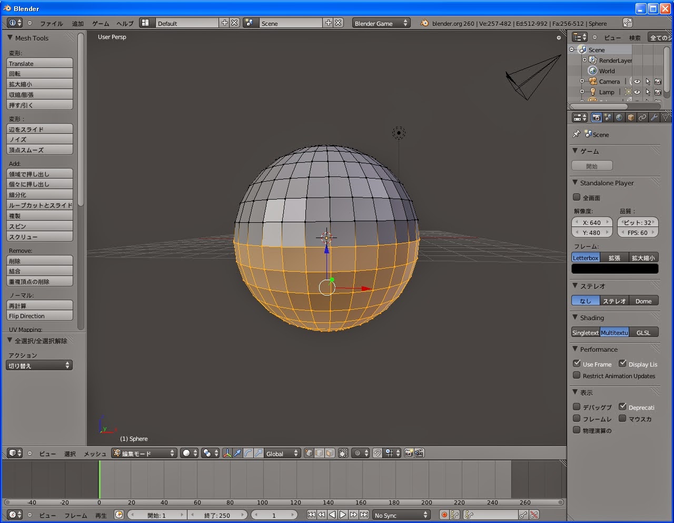Uncheck the Use Frame Rate checkbox
Image resolution: width=674 pixels, height=523 pixels.
click(x=577, y=363)
